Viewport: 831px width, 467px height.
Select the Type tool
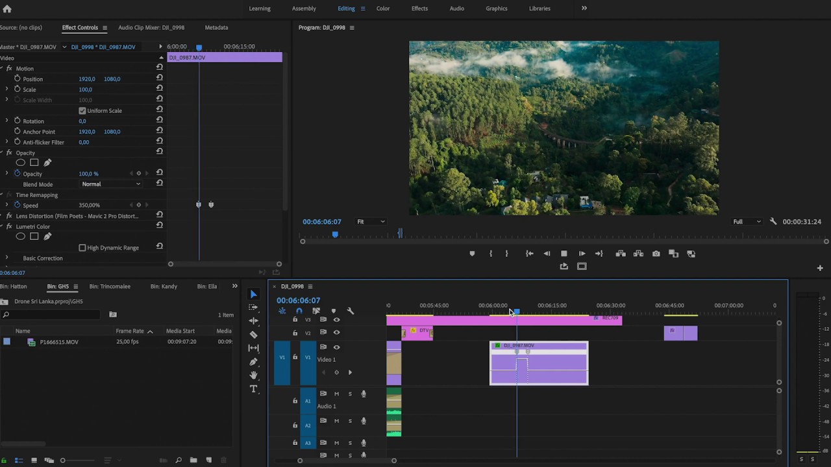click(253, 389)
